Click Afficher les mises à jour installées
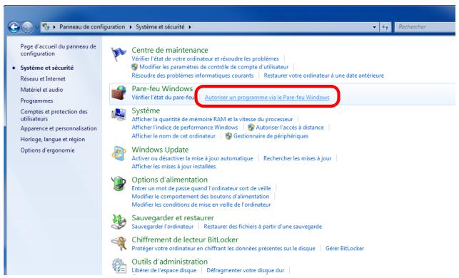 click(x=173, y=167)
